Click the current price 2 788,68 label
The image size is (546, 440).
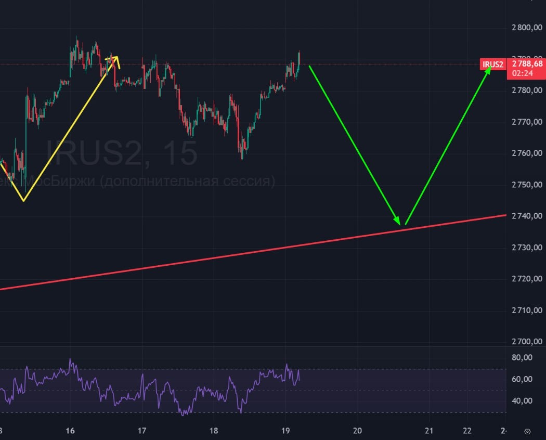click(x=527, y=64)
